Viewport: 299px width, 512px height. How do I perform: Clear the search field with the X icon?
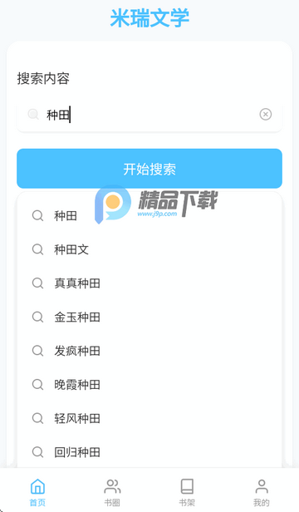pyautogui.click(x=266, y=115)
